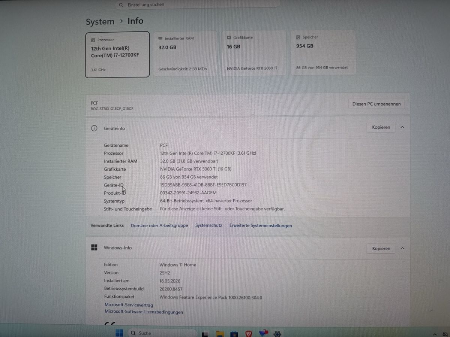Copy the Geräteinfo details
450x337 pixels.
(381, 127)
